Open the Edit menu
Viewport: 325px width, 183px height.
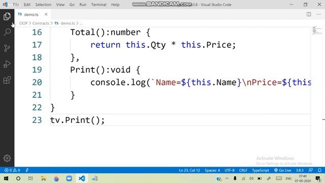[x=27, y=5]
